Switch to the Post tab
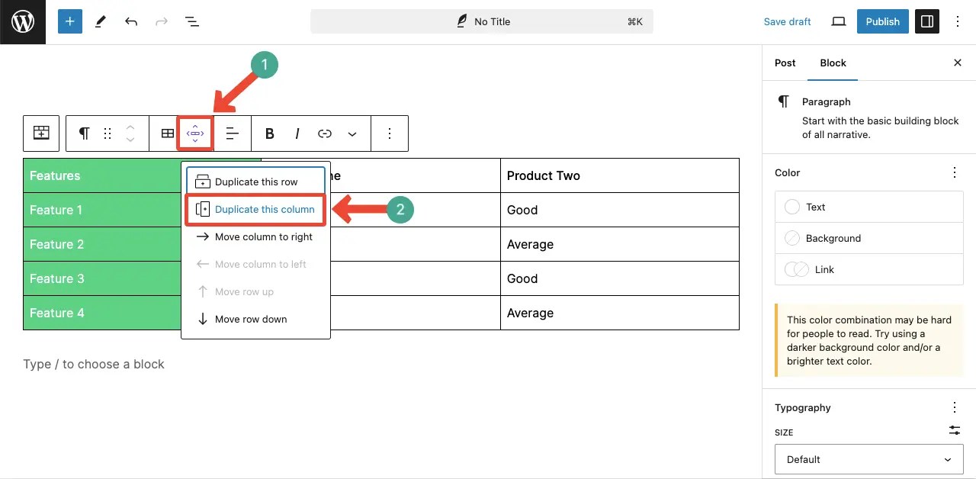This screenshot has width=976, height=479. [x=785, y=63]
